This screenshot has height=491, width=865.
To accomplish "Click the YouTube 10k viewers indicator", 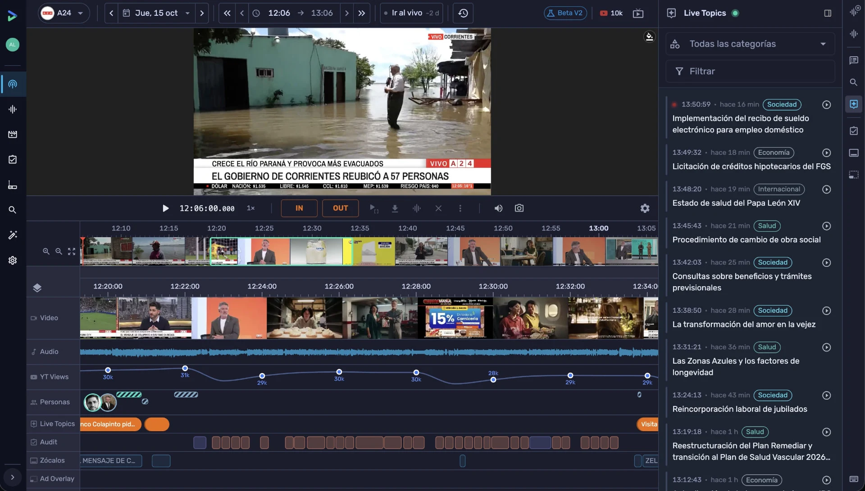I will point(611,13).
